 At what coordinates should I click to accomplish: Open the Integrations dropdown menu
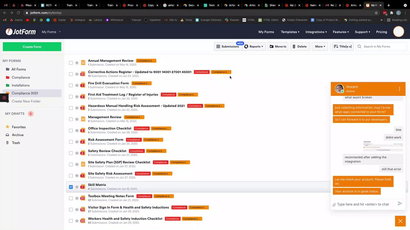[x=316, y=32]
